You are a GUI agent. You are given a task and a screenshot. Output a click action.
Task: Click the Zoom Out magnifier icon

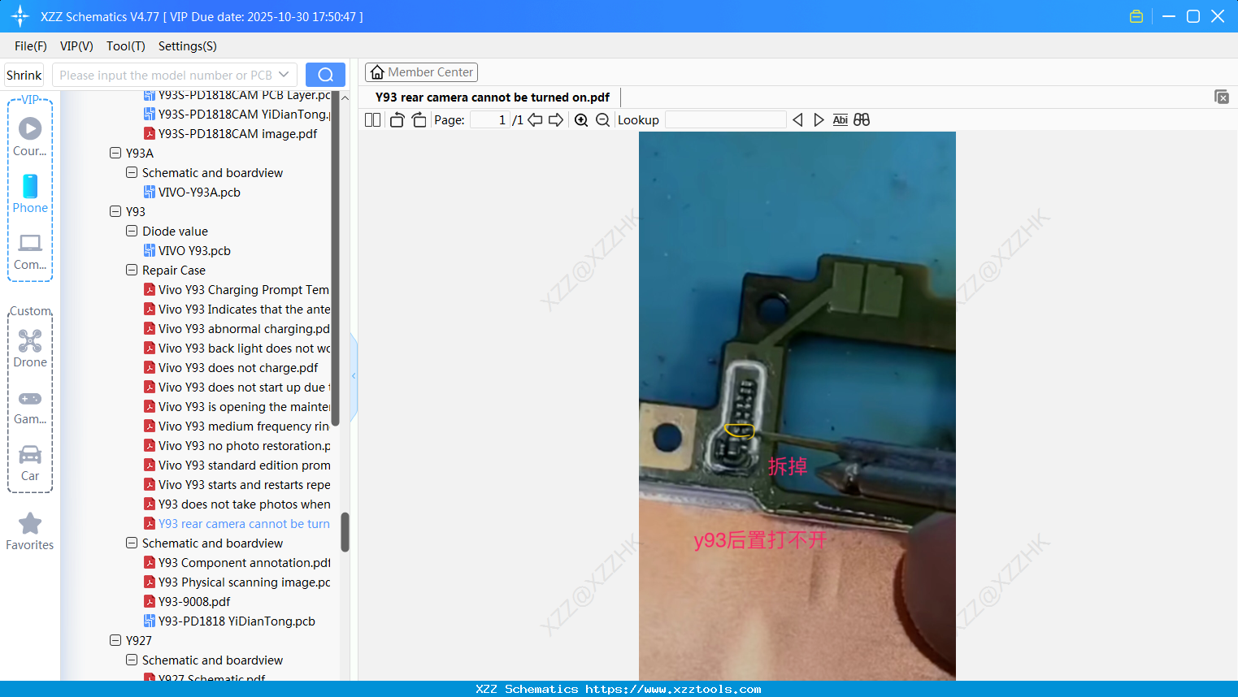pyautogui.click(x=602, y=119)
